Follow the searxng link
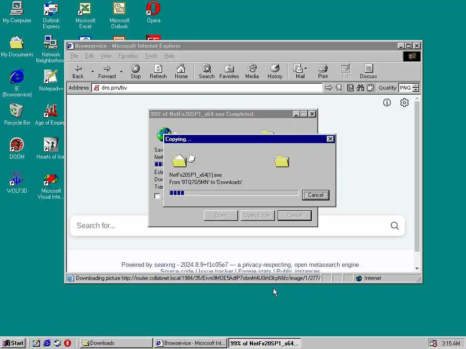This screenshot has width=466, height=349. coord(165,265)
